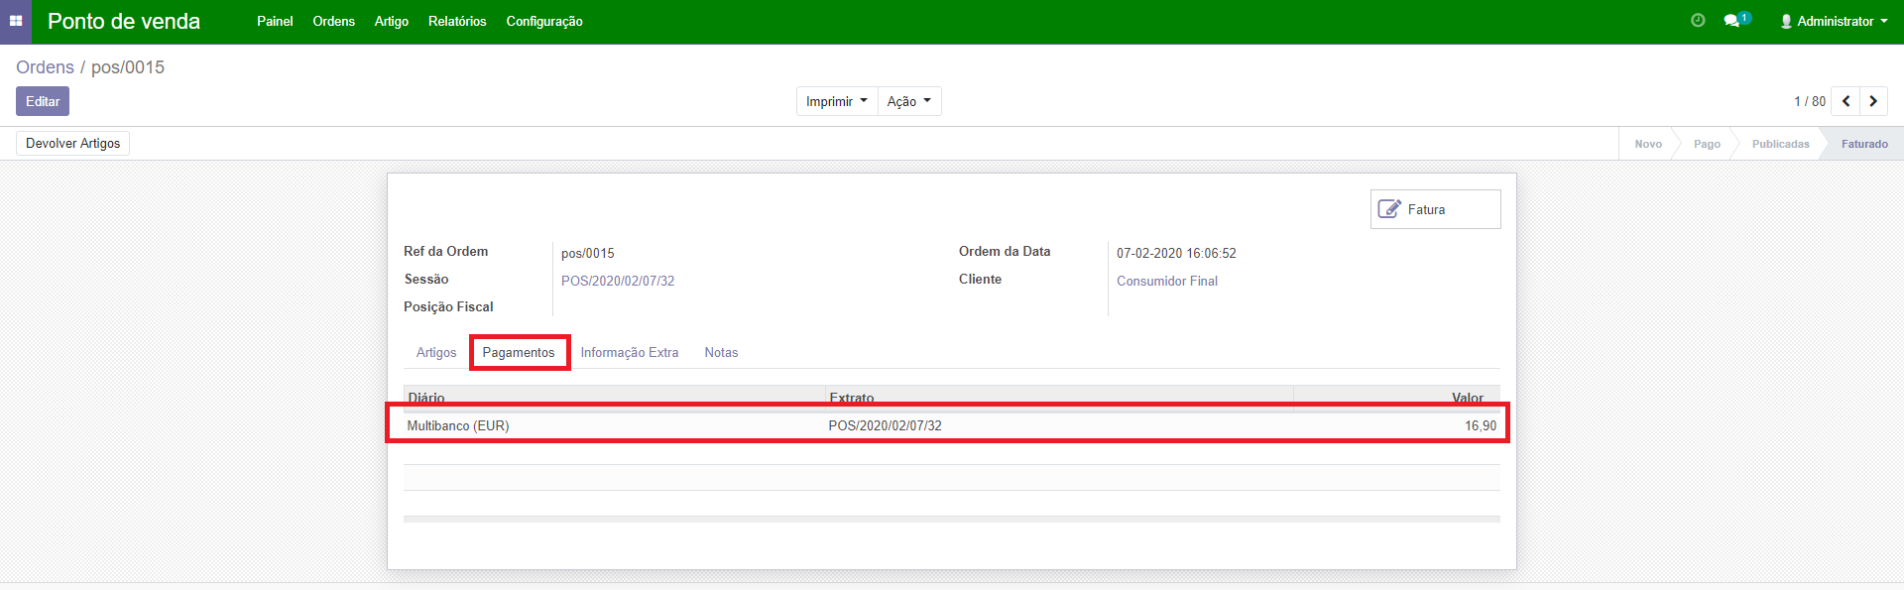
Task: Select the Notas tab
Action: coord(721,352)
